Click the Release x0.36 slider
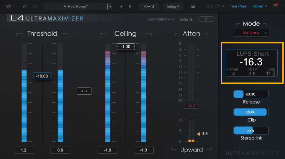Image resolution: width=285 pixels, height=159 pixels. pos(251,94)
